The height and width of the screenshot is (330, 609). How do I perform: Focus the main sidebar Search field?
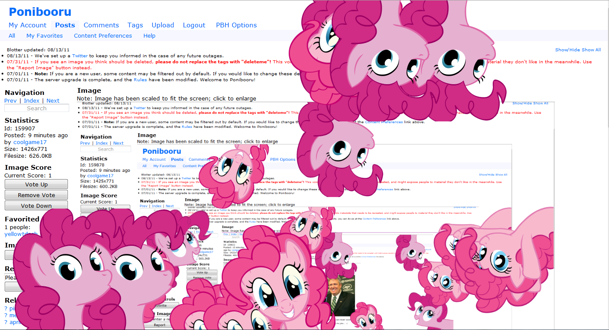[x=37, y=109]
